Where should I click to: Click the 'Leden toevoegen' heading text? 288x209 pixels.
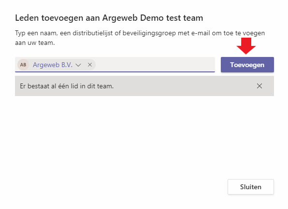click(49, 18)
